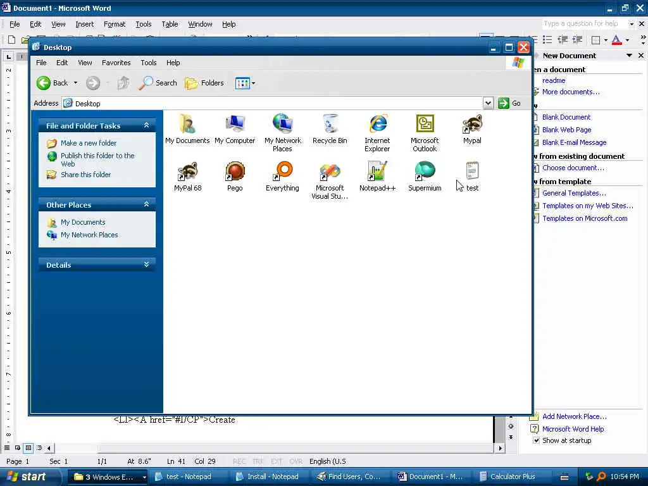
Task: Open the Address bar dropdown arrow
Action: click(488, 103)
